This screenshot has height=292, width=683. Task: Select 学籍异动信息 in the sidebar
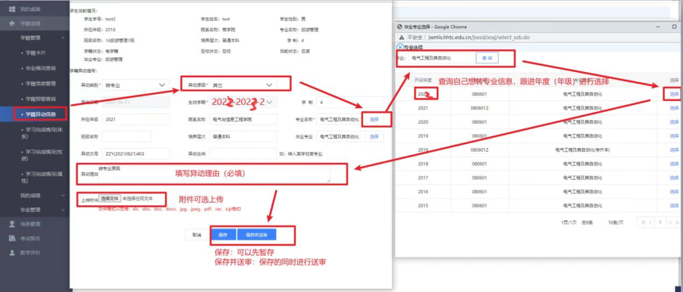click(40, 114)
